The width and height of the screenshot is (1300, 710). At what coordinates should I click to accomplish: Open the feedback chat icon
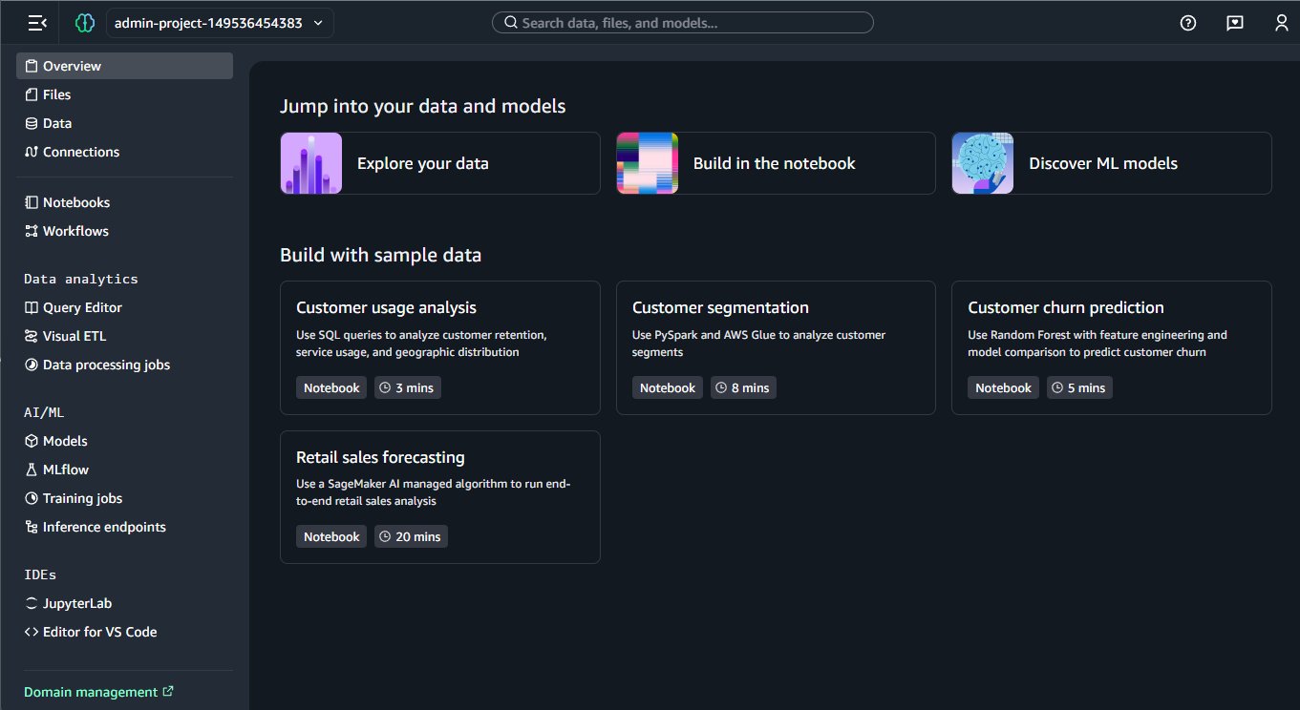pyautogui.click(x=1235, y=23)
